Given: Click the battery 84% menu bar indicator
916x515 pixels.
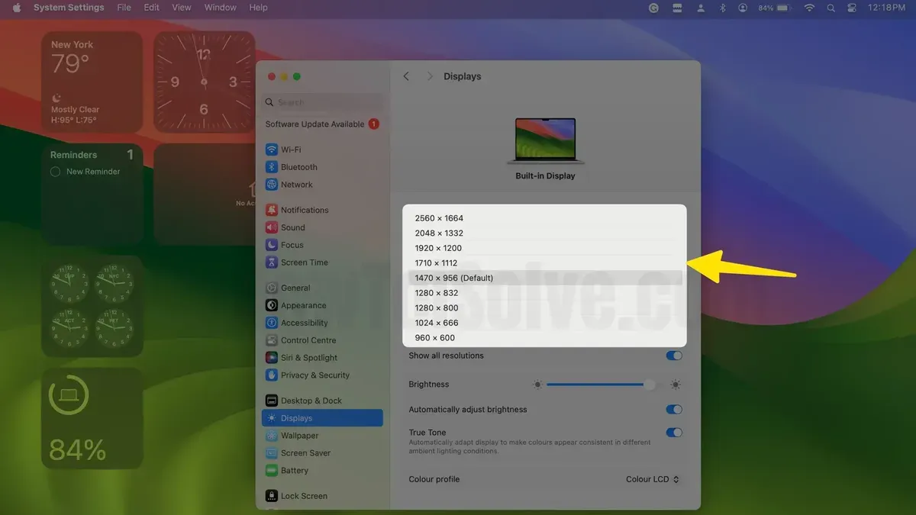Looking at the screenshot, I should coord(776,8).
